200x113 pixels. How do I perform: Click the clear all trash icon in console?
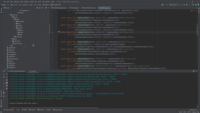click(7, 89)
